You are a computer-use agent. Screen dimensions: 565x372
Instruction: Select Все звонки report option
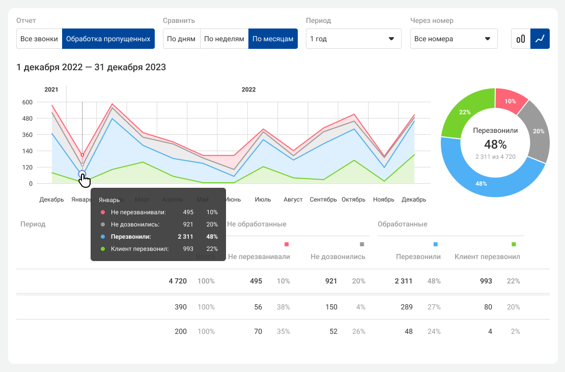[x=39, y=39]
